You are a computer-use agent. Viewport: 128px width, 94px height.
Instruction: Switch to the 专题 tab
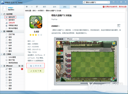75,7
